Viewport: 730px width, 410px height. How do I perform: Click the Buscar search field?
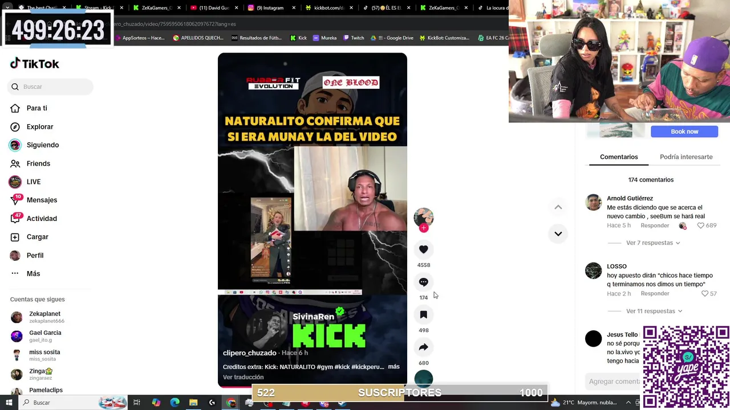point(50,87)
